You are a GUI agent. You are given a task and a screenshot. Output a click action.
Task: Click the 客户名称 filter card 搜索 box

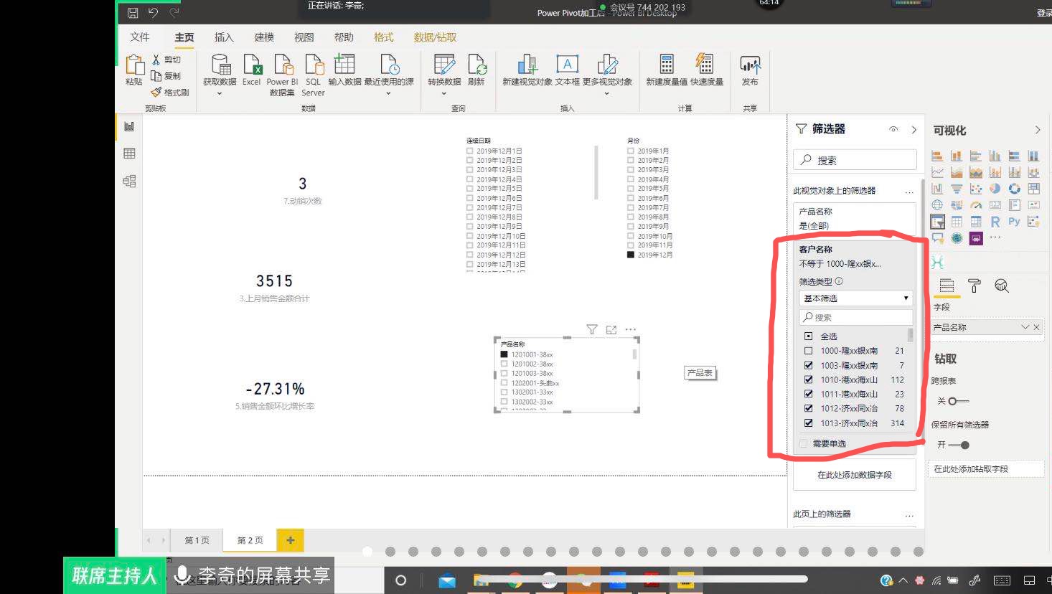coord(855,317)
